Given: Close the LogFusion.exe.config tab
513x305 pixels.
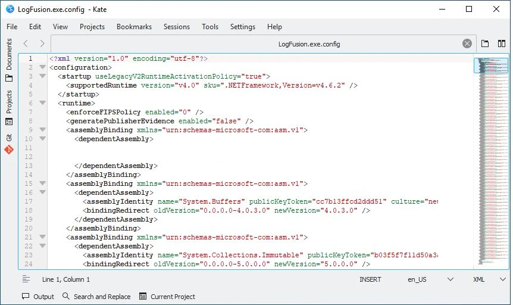Looking at the screenshot, I should (x=467, y=43).
